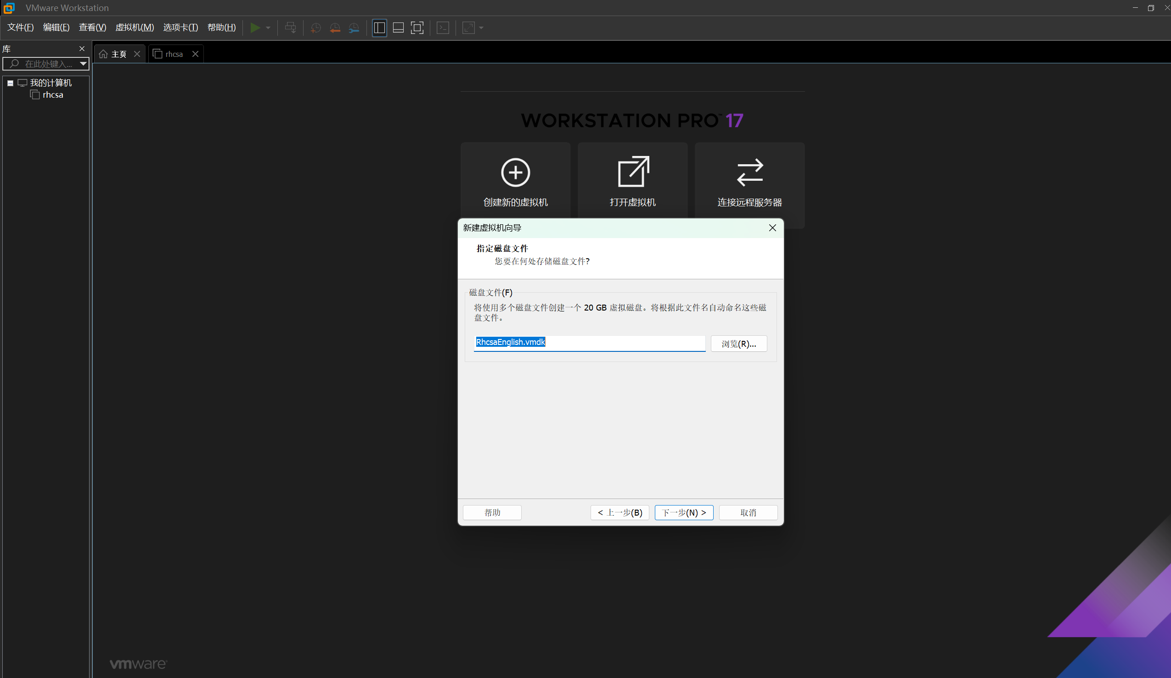Click the VMware Workstation app logo icon

click(9, 8)
